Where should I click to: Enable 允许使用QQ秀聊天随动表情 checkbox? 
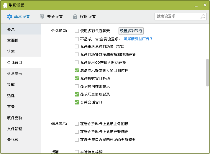[77, 62]
